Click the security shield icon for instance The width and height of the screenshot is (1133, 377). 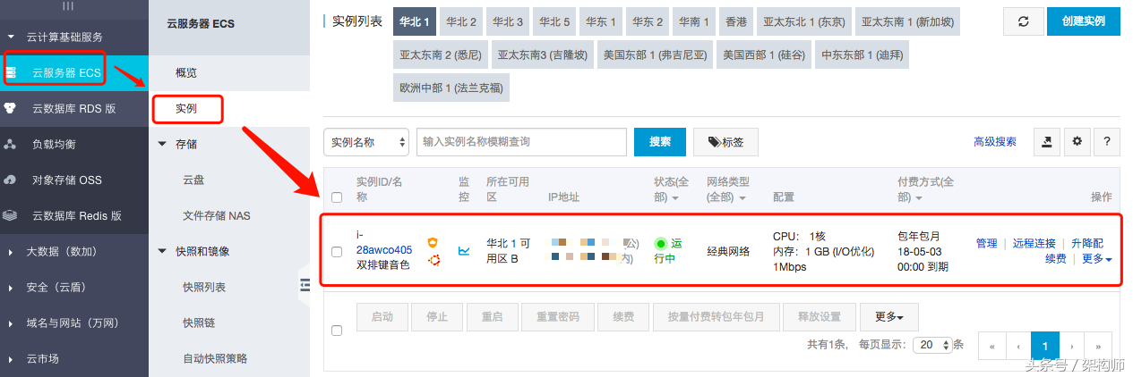[x=433, y=243]
